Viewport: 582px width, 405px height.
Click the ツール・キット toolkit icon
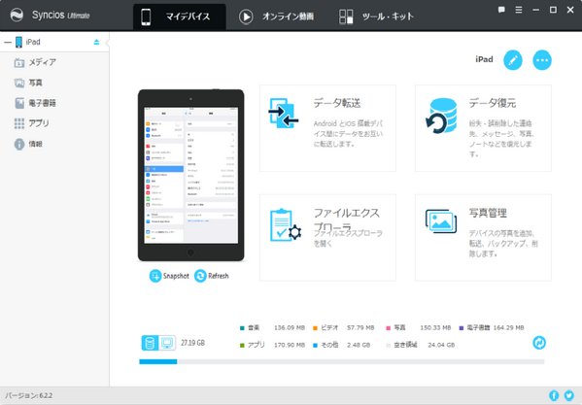point(346,17)
